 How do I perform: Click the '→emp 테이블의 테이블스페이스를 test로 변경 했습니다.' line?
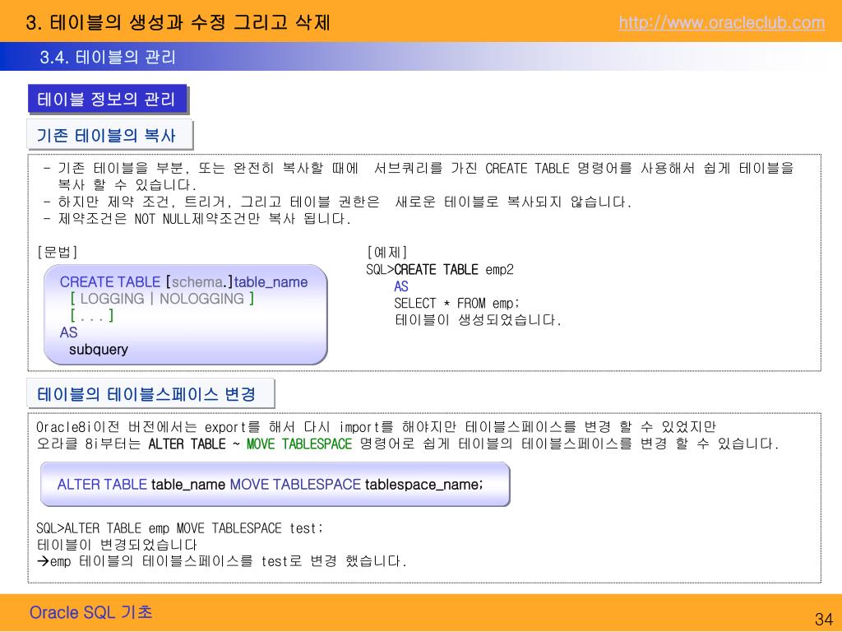point(222,561)
